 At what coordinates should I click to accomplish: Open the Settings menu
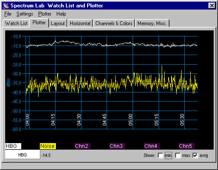[25, 14]
